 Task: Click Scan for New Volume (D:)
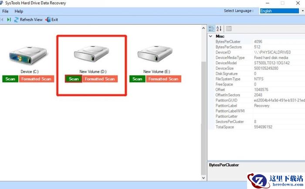pos(74,79)
